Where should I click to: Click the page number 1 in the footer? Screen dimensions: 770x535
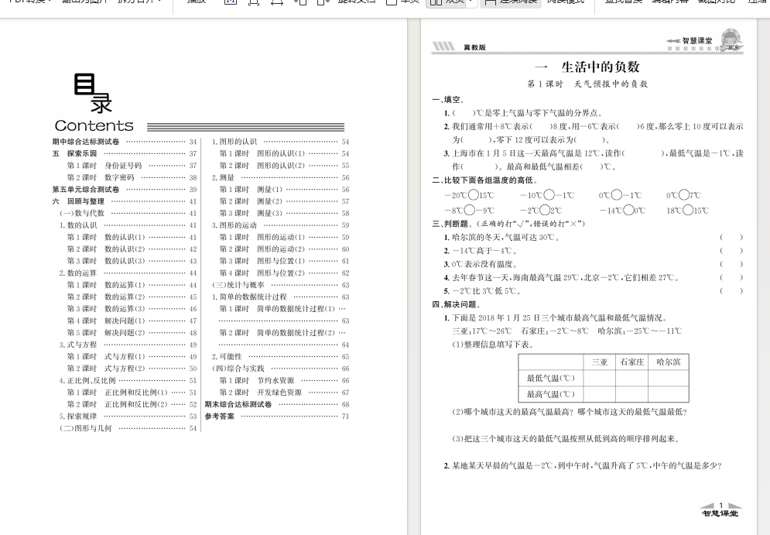pyautogui.click(x=721, y=505)
